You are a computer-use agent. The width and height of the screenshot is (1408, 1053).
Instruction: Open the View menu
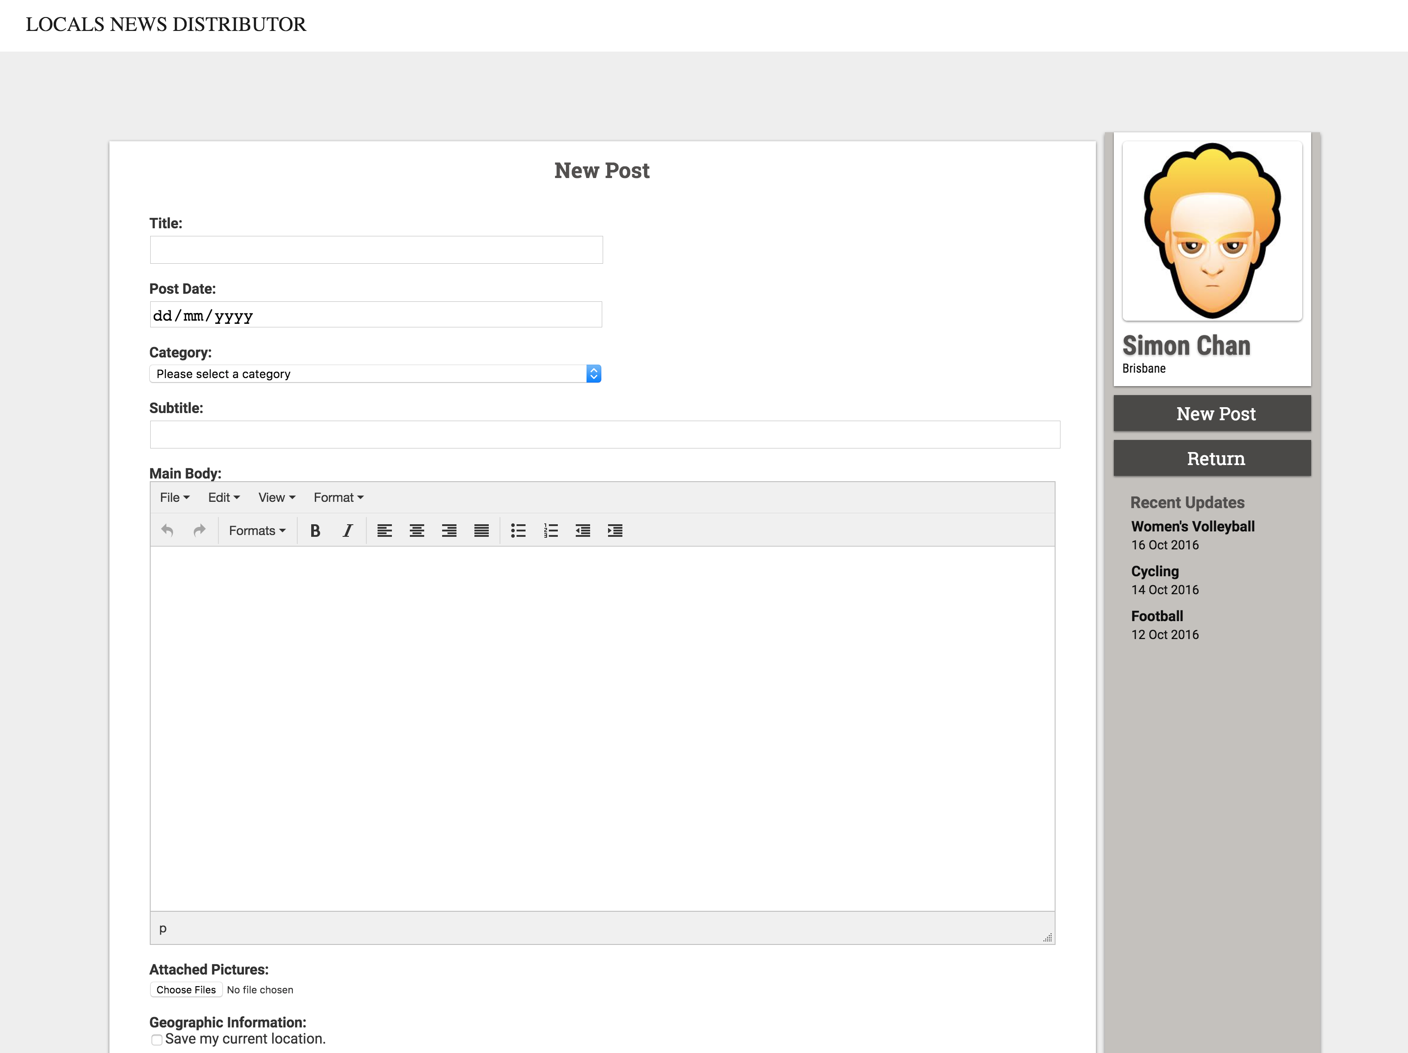pos(276,497)
